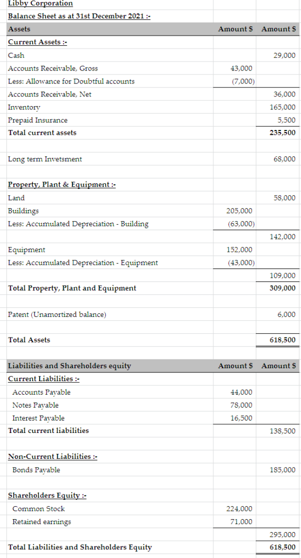Click Liabilities and Shareholders equity header
Screen dimensions: 301x558
click(x=69, y=366)
